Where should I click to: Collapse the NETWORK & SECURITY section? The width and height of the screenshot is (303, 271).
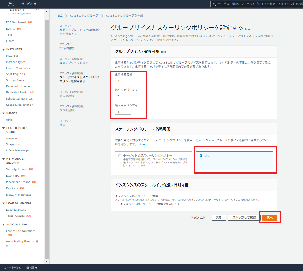pyautogui.click(x=3, y=159)
